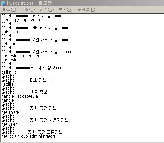The image size is (164, 143).
Task: Click the '@echo.' line below pslist -t
Action: tap(9, 76)
